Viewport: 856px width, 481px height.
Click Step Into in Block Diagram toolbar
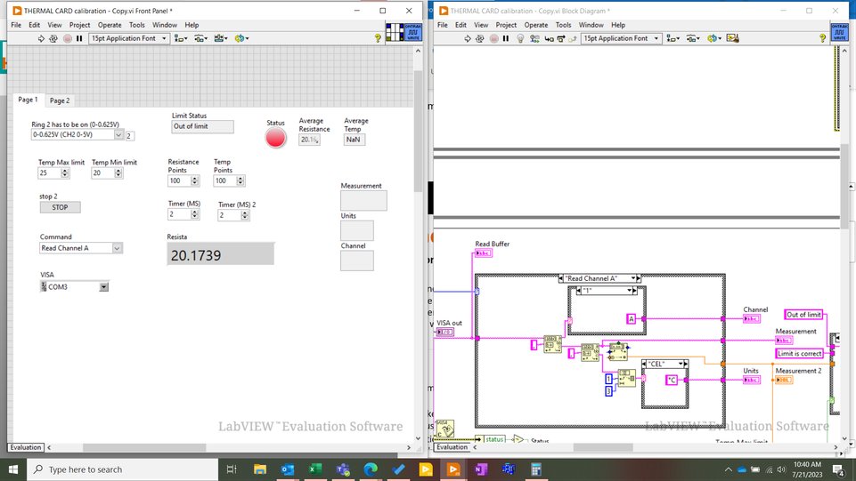pos(549,39)
